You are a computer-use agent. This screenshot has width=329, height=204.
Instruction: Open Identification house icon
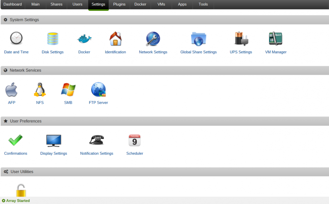[x=115, y=38]
